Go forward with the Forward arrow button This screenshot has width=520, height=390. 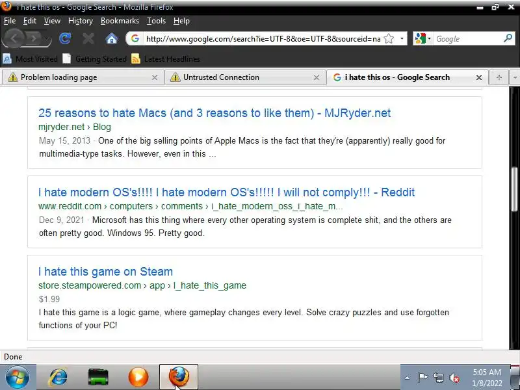pos(34,39)
